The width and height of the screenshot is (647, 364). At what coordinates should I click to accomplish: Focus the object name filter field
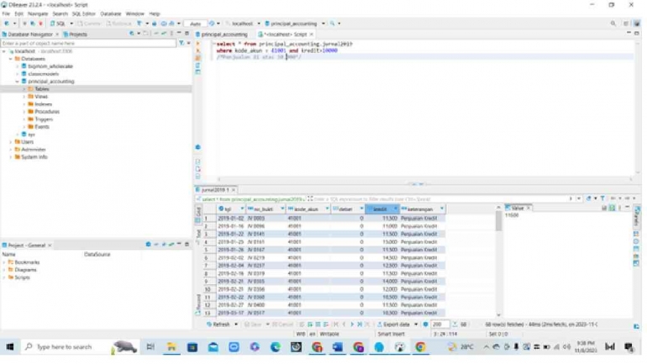tap(89, 43)
